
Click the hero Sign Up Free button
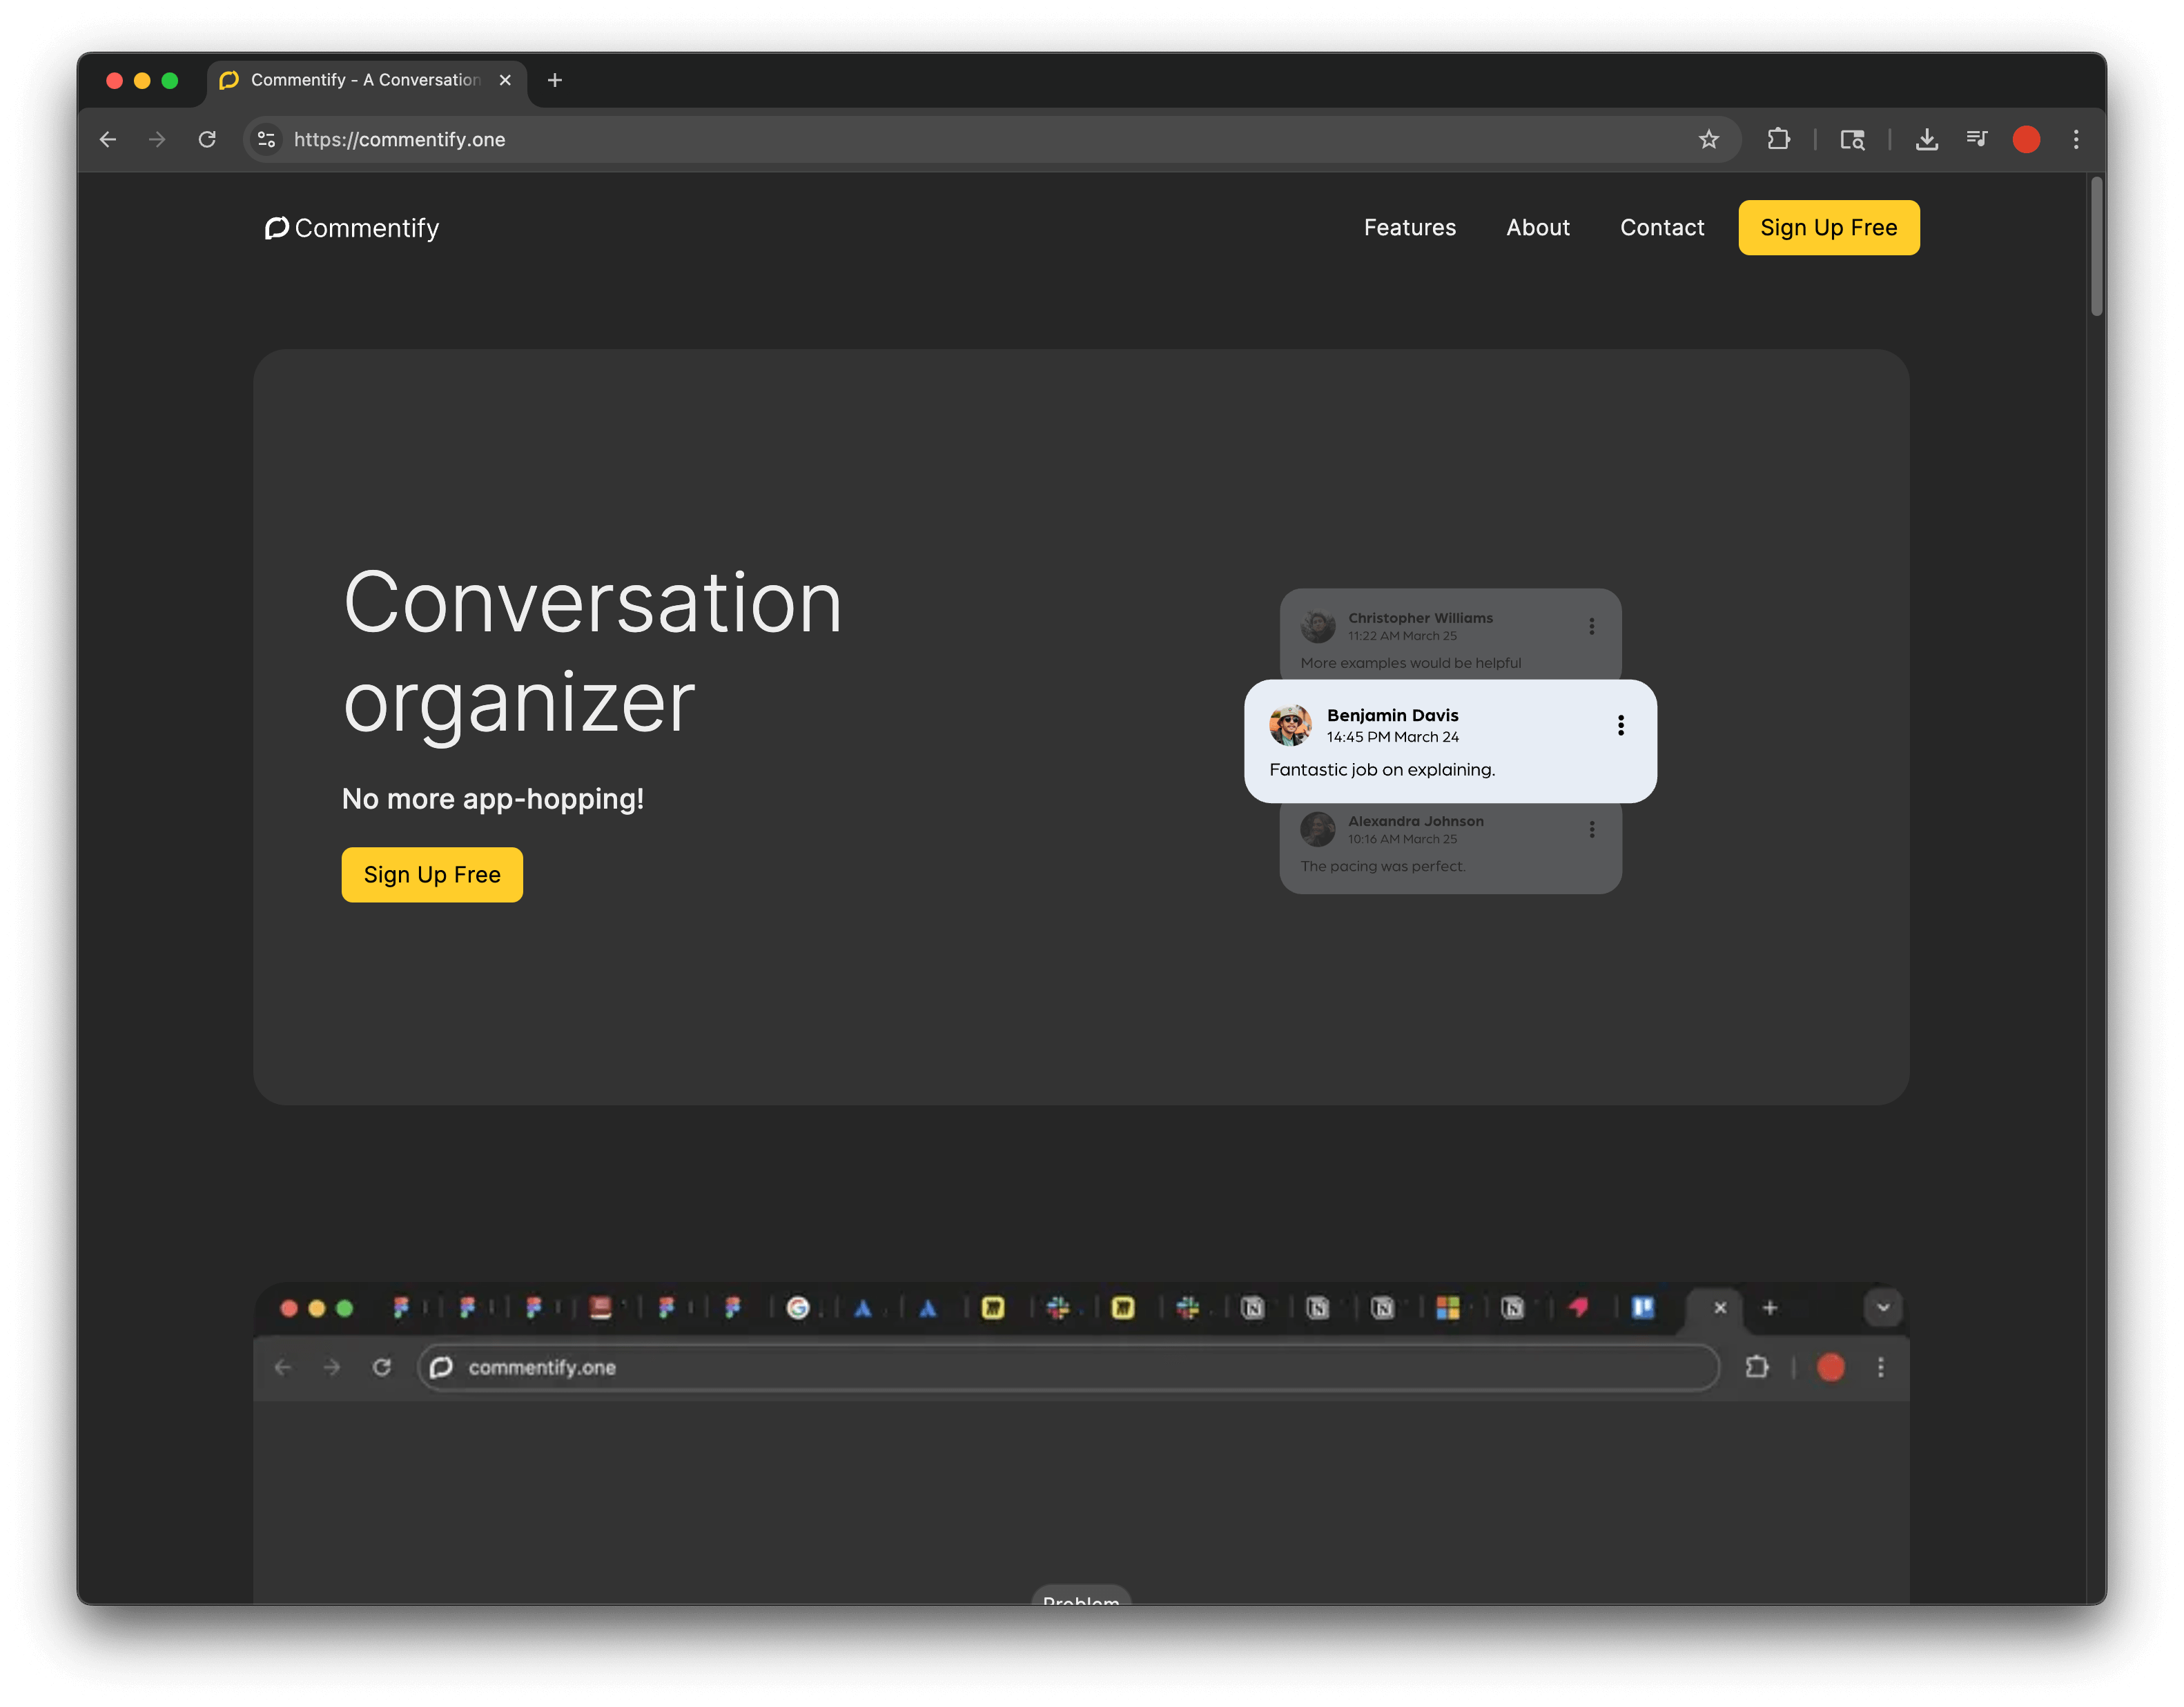tap(431, 874)
